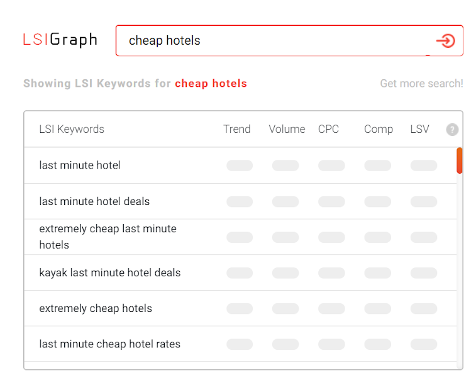The width and height of the screenshot is (476, 380).
Task: Click Trend placeholder for last minute hotel
Action: click(x=240, y=165)
